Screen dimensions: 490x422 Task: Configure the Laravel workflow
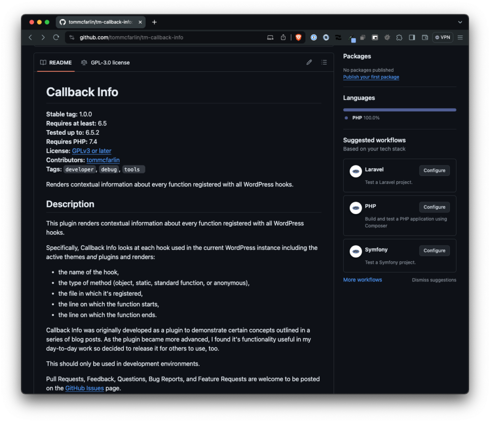point(434,171)
